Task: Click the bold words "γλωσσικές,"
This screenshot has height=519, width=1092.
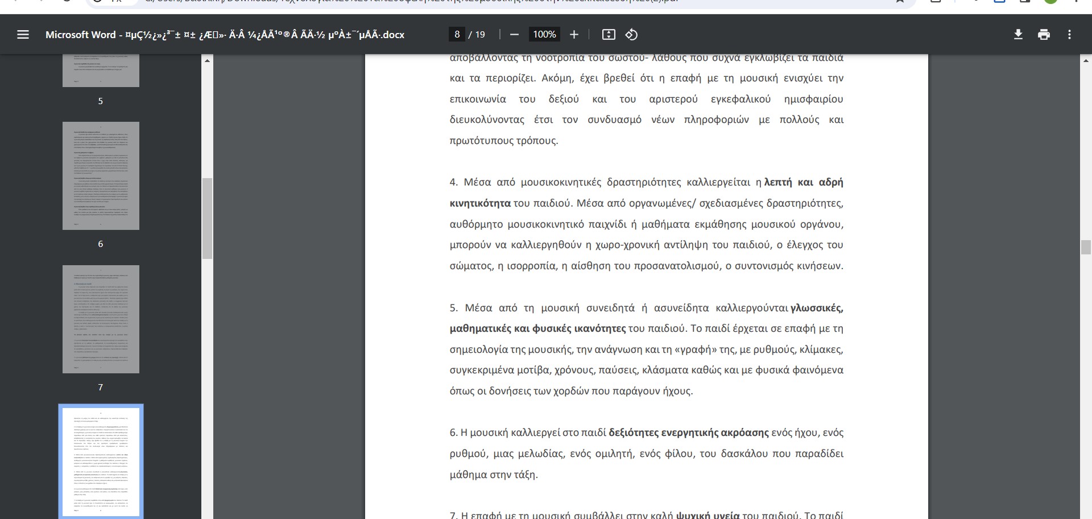Action: [x=817, y=308]
